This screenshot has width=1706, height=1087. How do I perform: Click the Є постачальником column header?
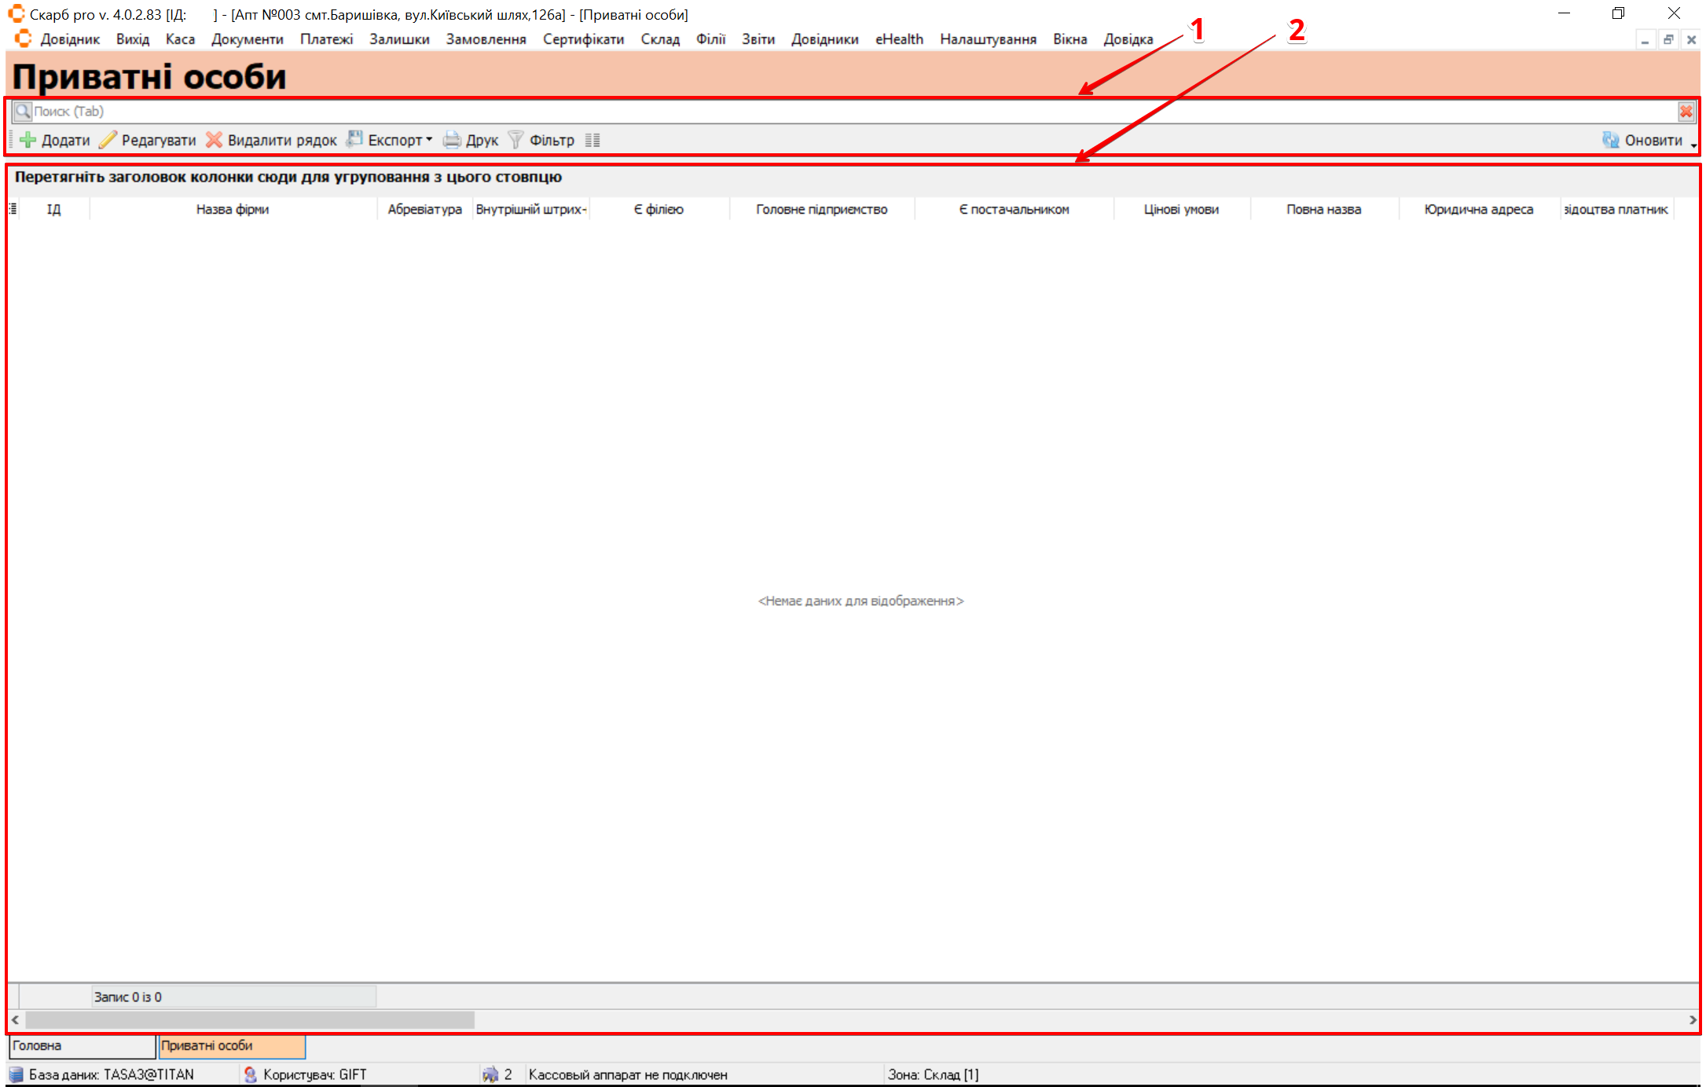[x=1014, y=209]
